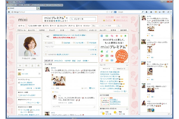Click the person icon under profile photo
This screenshot has width=179, height=119.
32,65
